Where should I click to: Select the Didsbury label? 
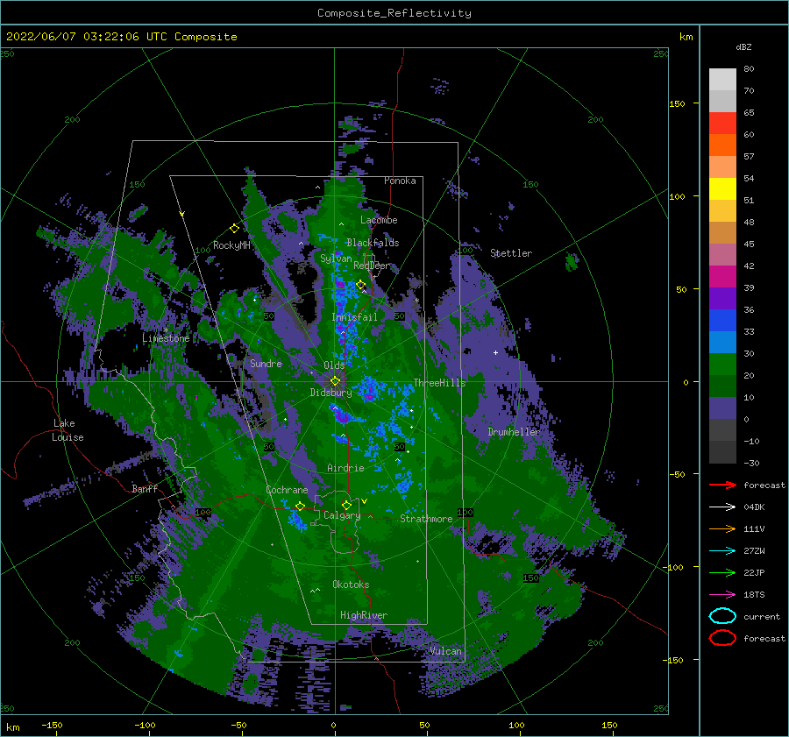pos(331,393)
